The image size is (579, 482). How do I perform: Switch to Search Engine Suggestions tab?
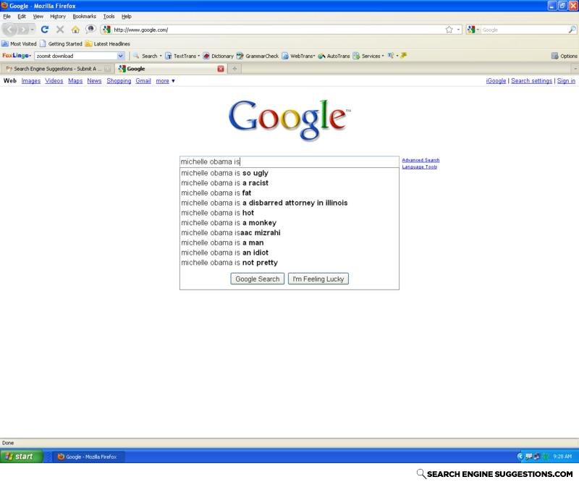(57, 69)
